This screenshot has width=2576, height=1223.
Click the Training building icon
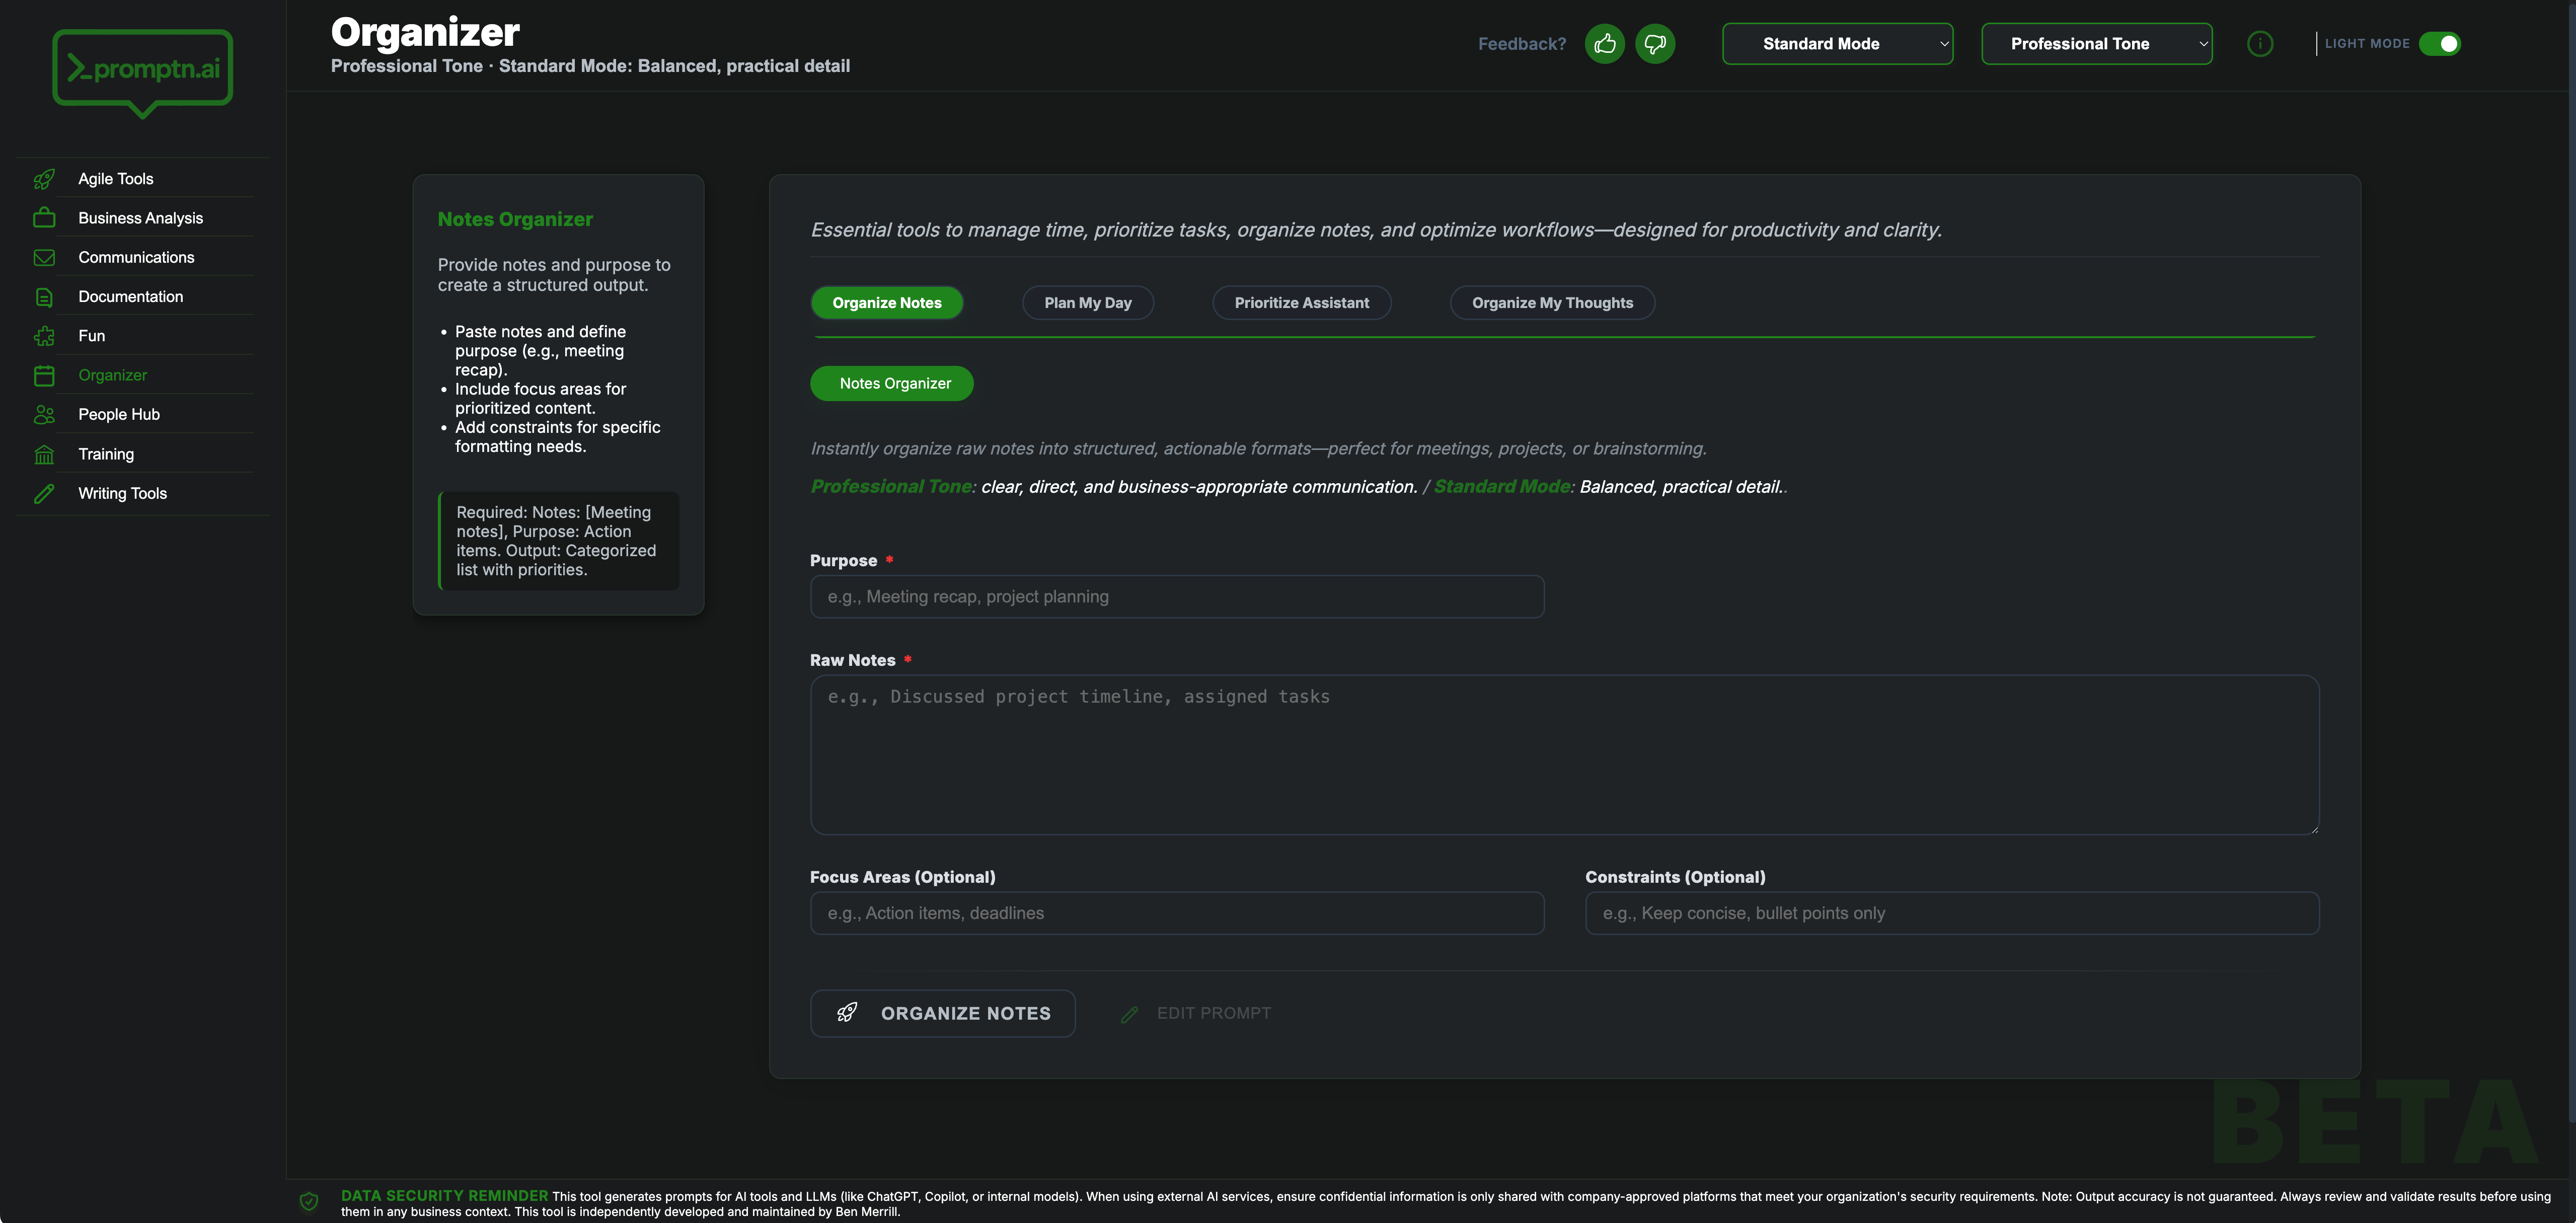tap(44, 454)
